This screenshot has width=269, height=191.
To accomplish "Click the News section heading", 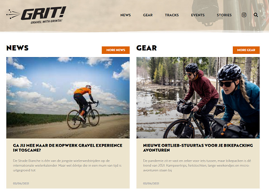I will click(17, 48).
